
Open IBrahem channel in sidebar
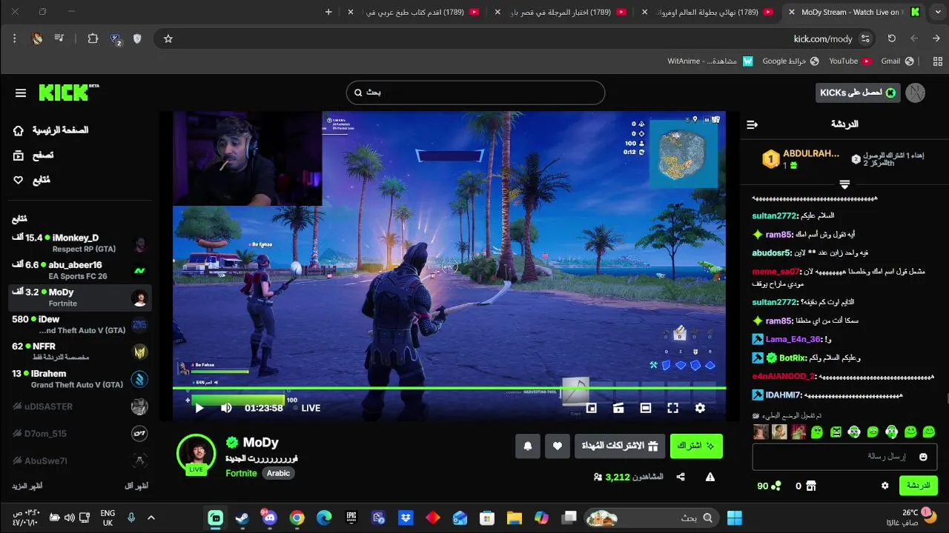point(80,379)
